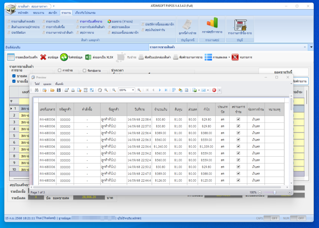
Task: Click the multiple pages icon in Preview
Action: pos(174,90)
